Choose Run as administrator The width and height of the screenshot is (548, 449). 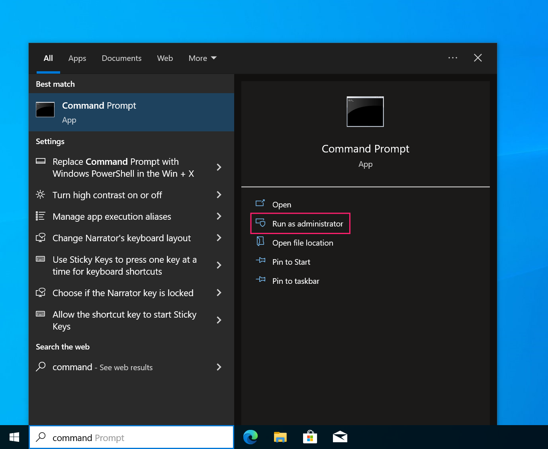pyautogui.click(x=300, y=223)
